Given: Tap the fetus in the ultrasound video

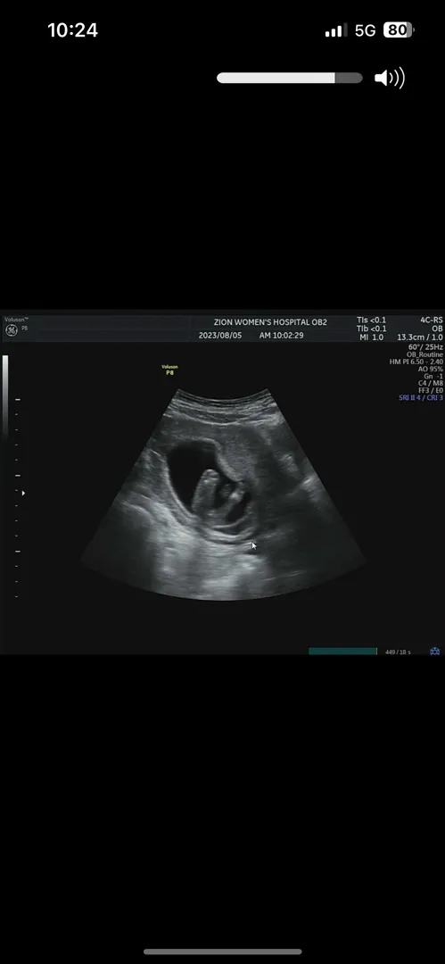Looking at the screenshot, I should coord(220,494).
